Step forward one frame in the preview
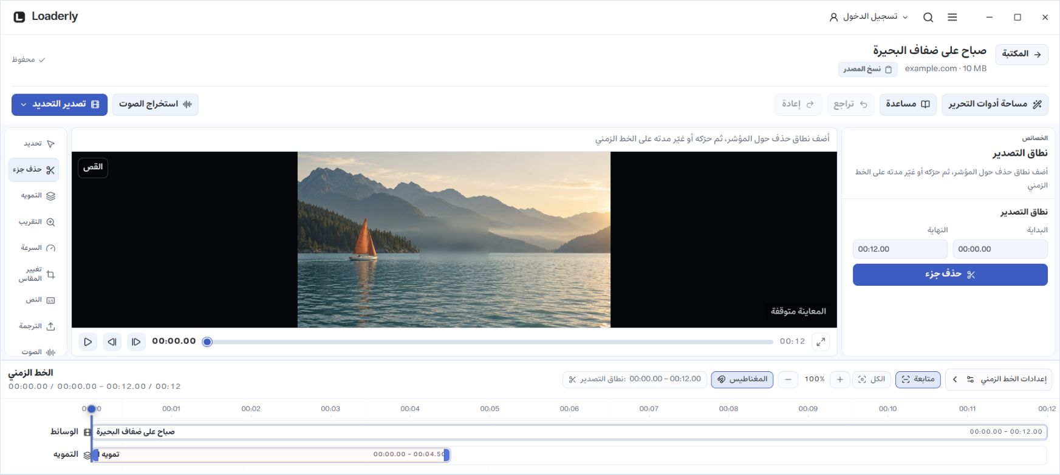1060x475 pixels. (x=136, y=342)
